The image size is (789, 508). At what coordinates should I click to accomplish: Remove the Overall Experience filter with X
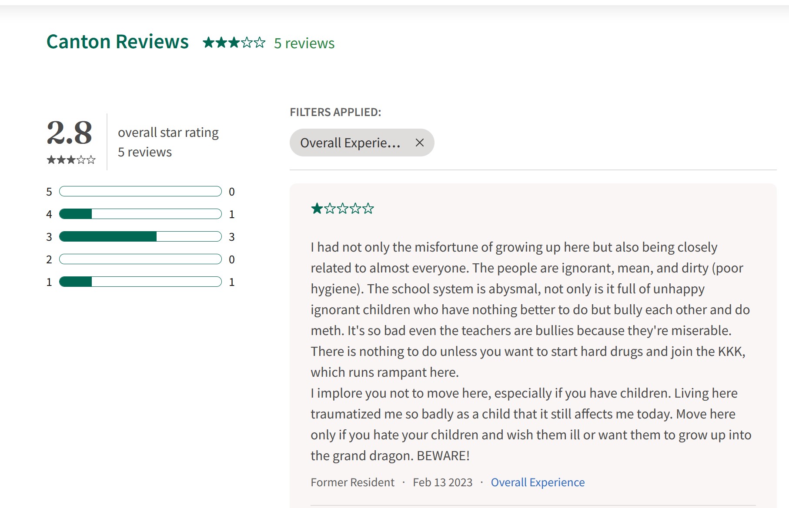click(419, 143)
